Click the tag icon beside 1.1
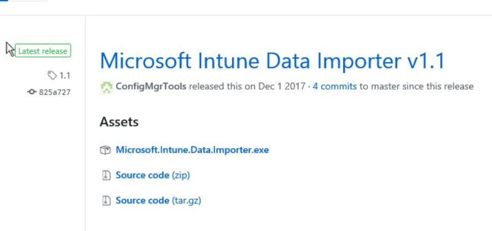Image resolution: width=492 pixels, height=231 pixels. tap(52, 76)
